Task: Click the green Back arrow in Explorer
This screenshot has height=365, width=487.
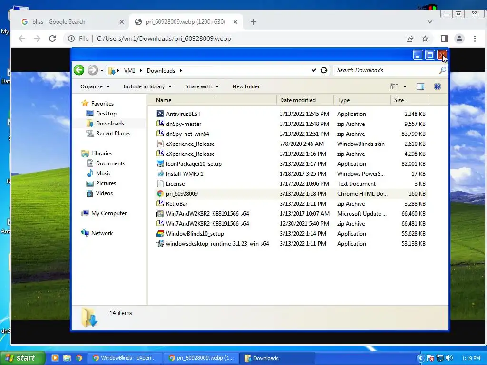Action: coord(79,70)
